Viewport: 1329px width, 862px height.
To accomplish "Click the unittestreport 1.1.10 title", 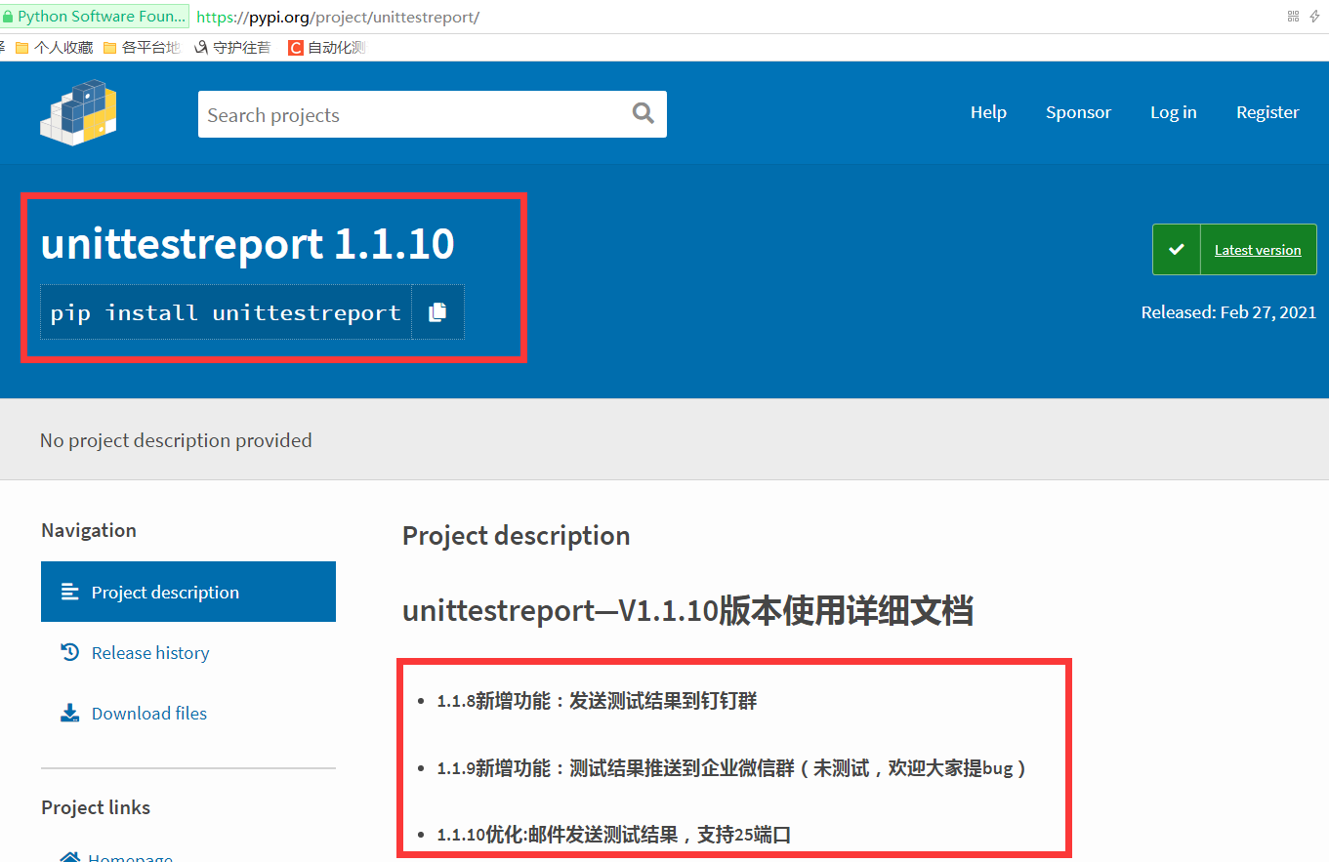I will (x=247, y=243).
